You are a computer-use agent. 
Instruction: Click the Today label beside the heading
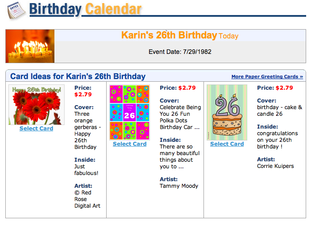click(228, 36)
